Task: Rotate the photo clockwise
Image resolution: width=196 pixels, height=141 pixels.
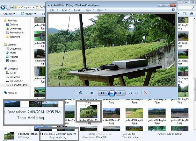Action: tap(137, 93)
